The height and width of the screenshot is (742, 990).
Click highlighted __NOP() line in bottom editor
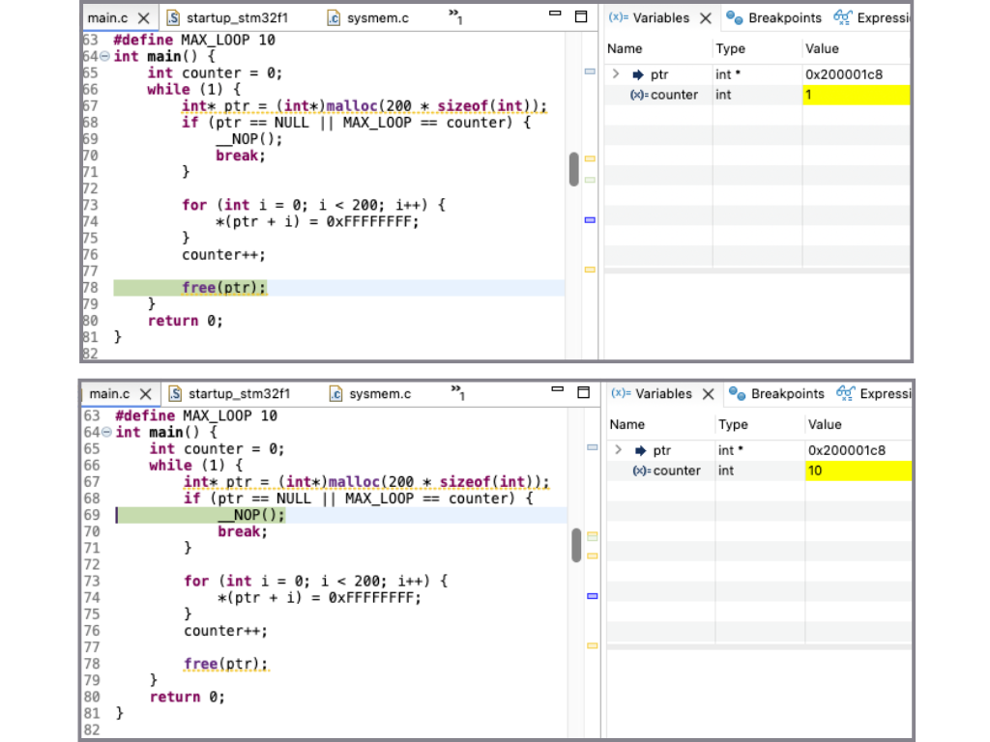pyautogui.click(x=341, y=515)
